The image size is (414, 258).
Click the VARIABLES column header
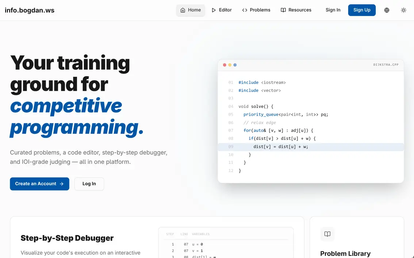(x=201, y=234)
